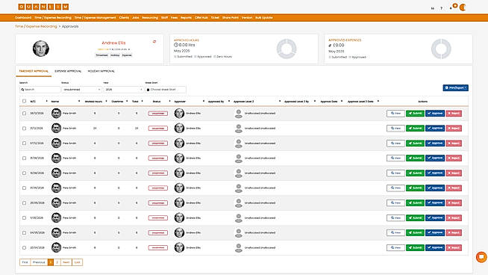Click the quote marks icon in header

(432, 8)
